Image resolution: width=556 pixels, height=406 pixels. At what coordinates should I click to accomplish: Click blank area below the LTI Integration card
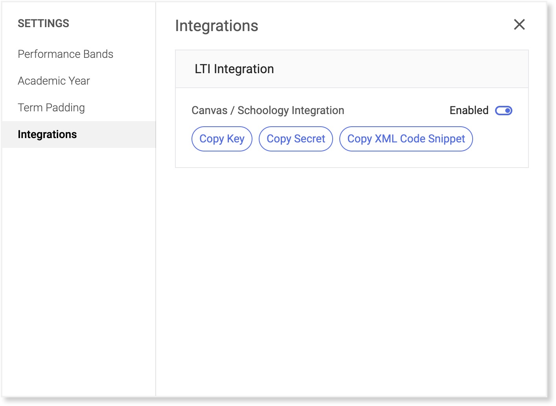coord(352,275)
